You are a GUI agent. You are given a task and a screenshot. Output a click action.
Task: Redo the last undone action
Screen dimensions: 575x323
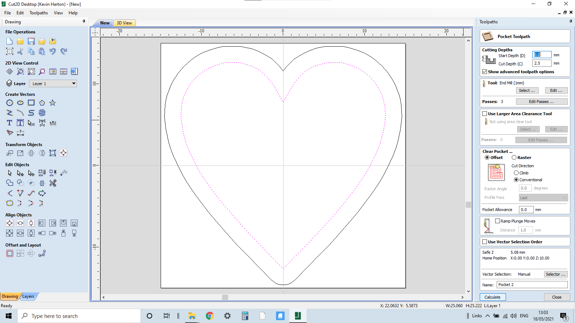(64, 51)
